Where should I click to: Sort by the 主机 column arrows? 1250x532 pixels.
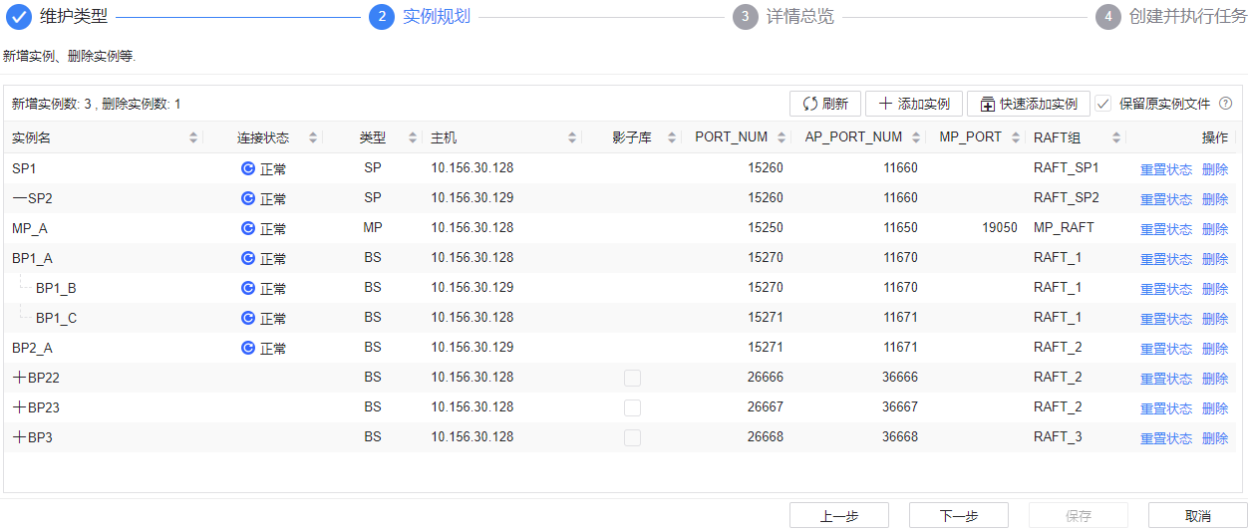point(572,137)
